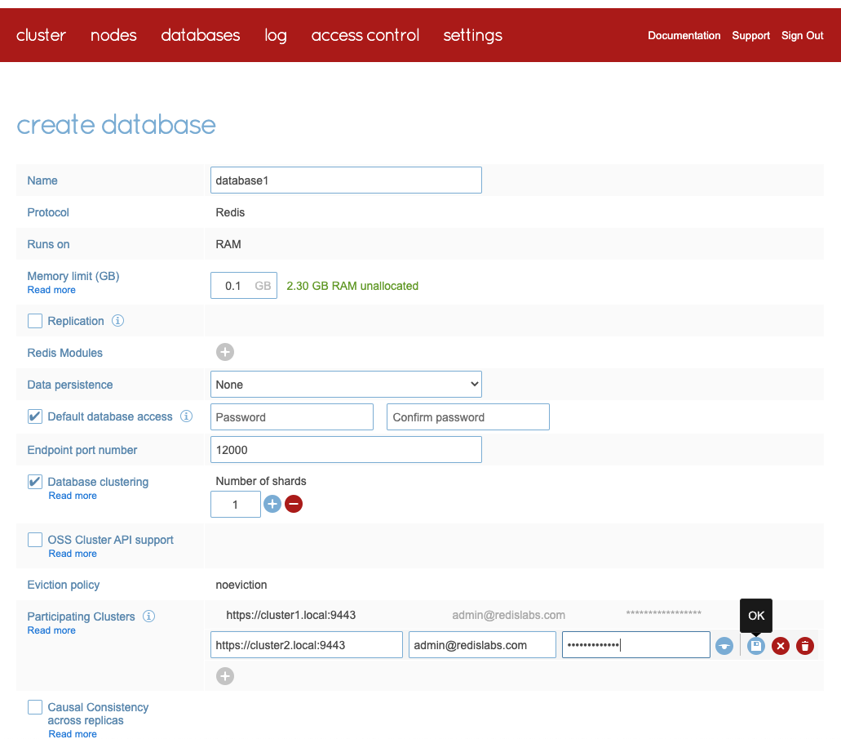
Task: Show info tooltip for Replication
Action: 117,321
